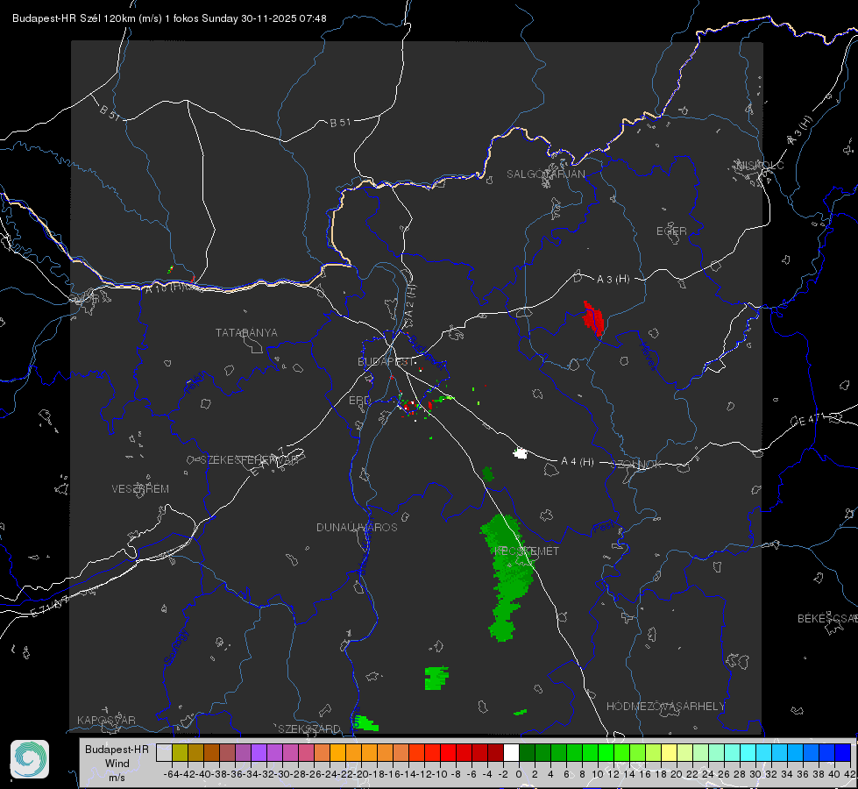
Task: Click the ERD city label
Action: [359, 401]
